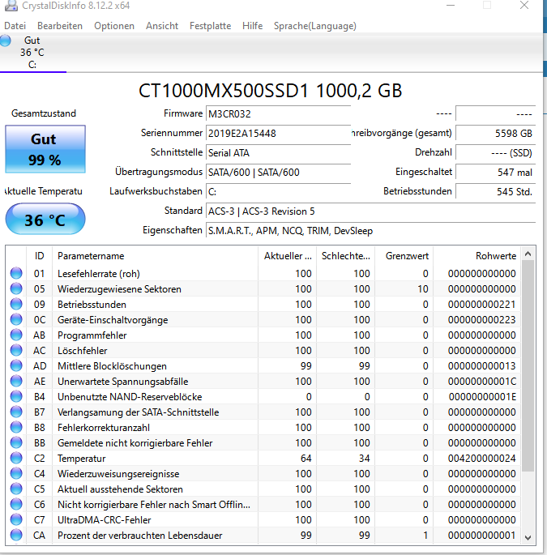Click the blue health orb beside the Gut 36 °C drive tab

6,41
